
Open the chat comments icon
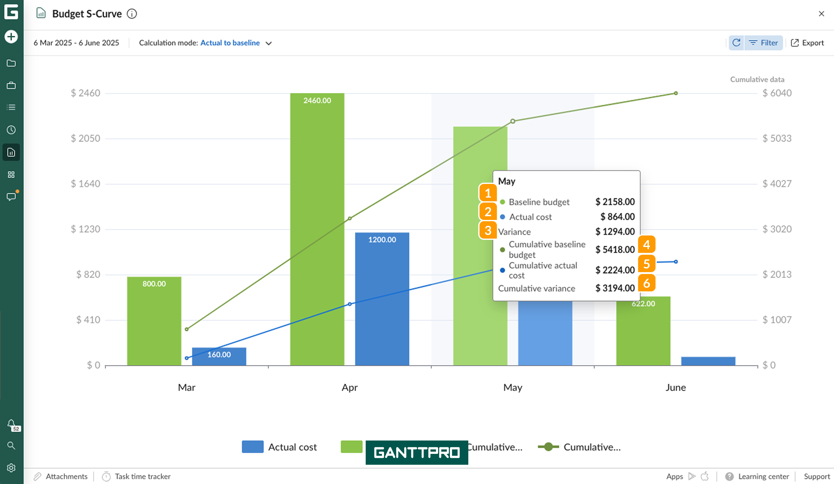click(x=11, y=197)
